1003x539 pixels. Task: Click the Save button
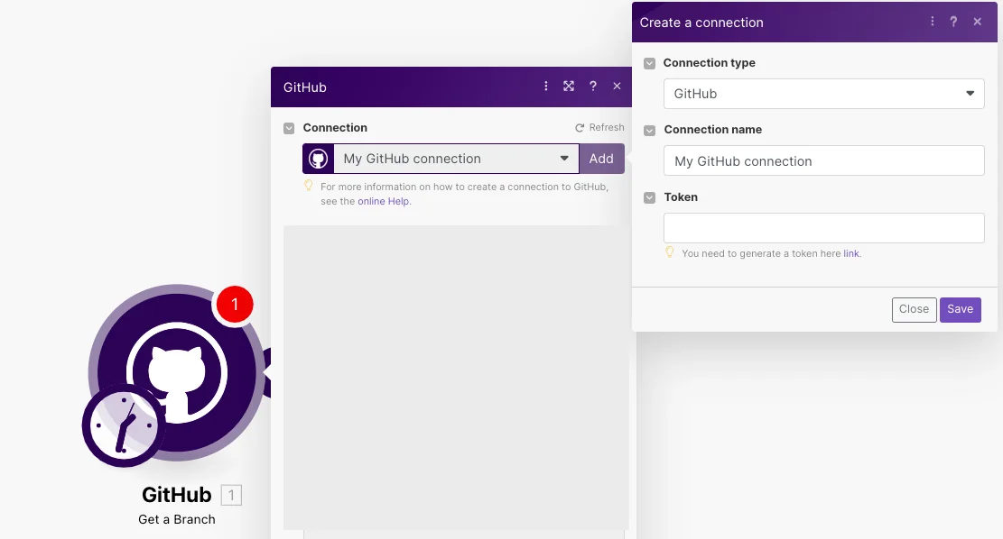point(961,310)
